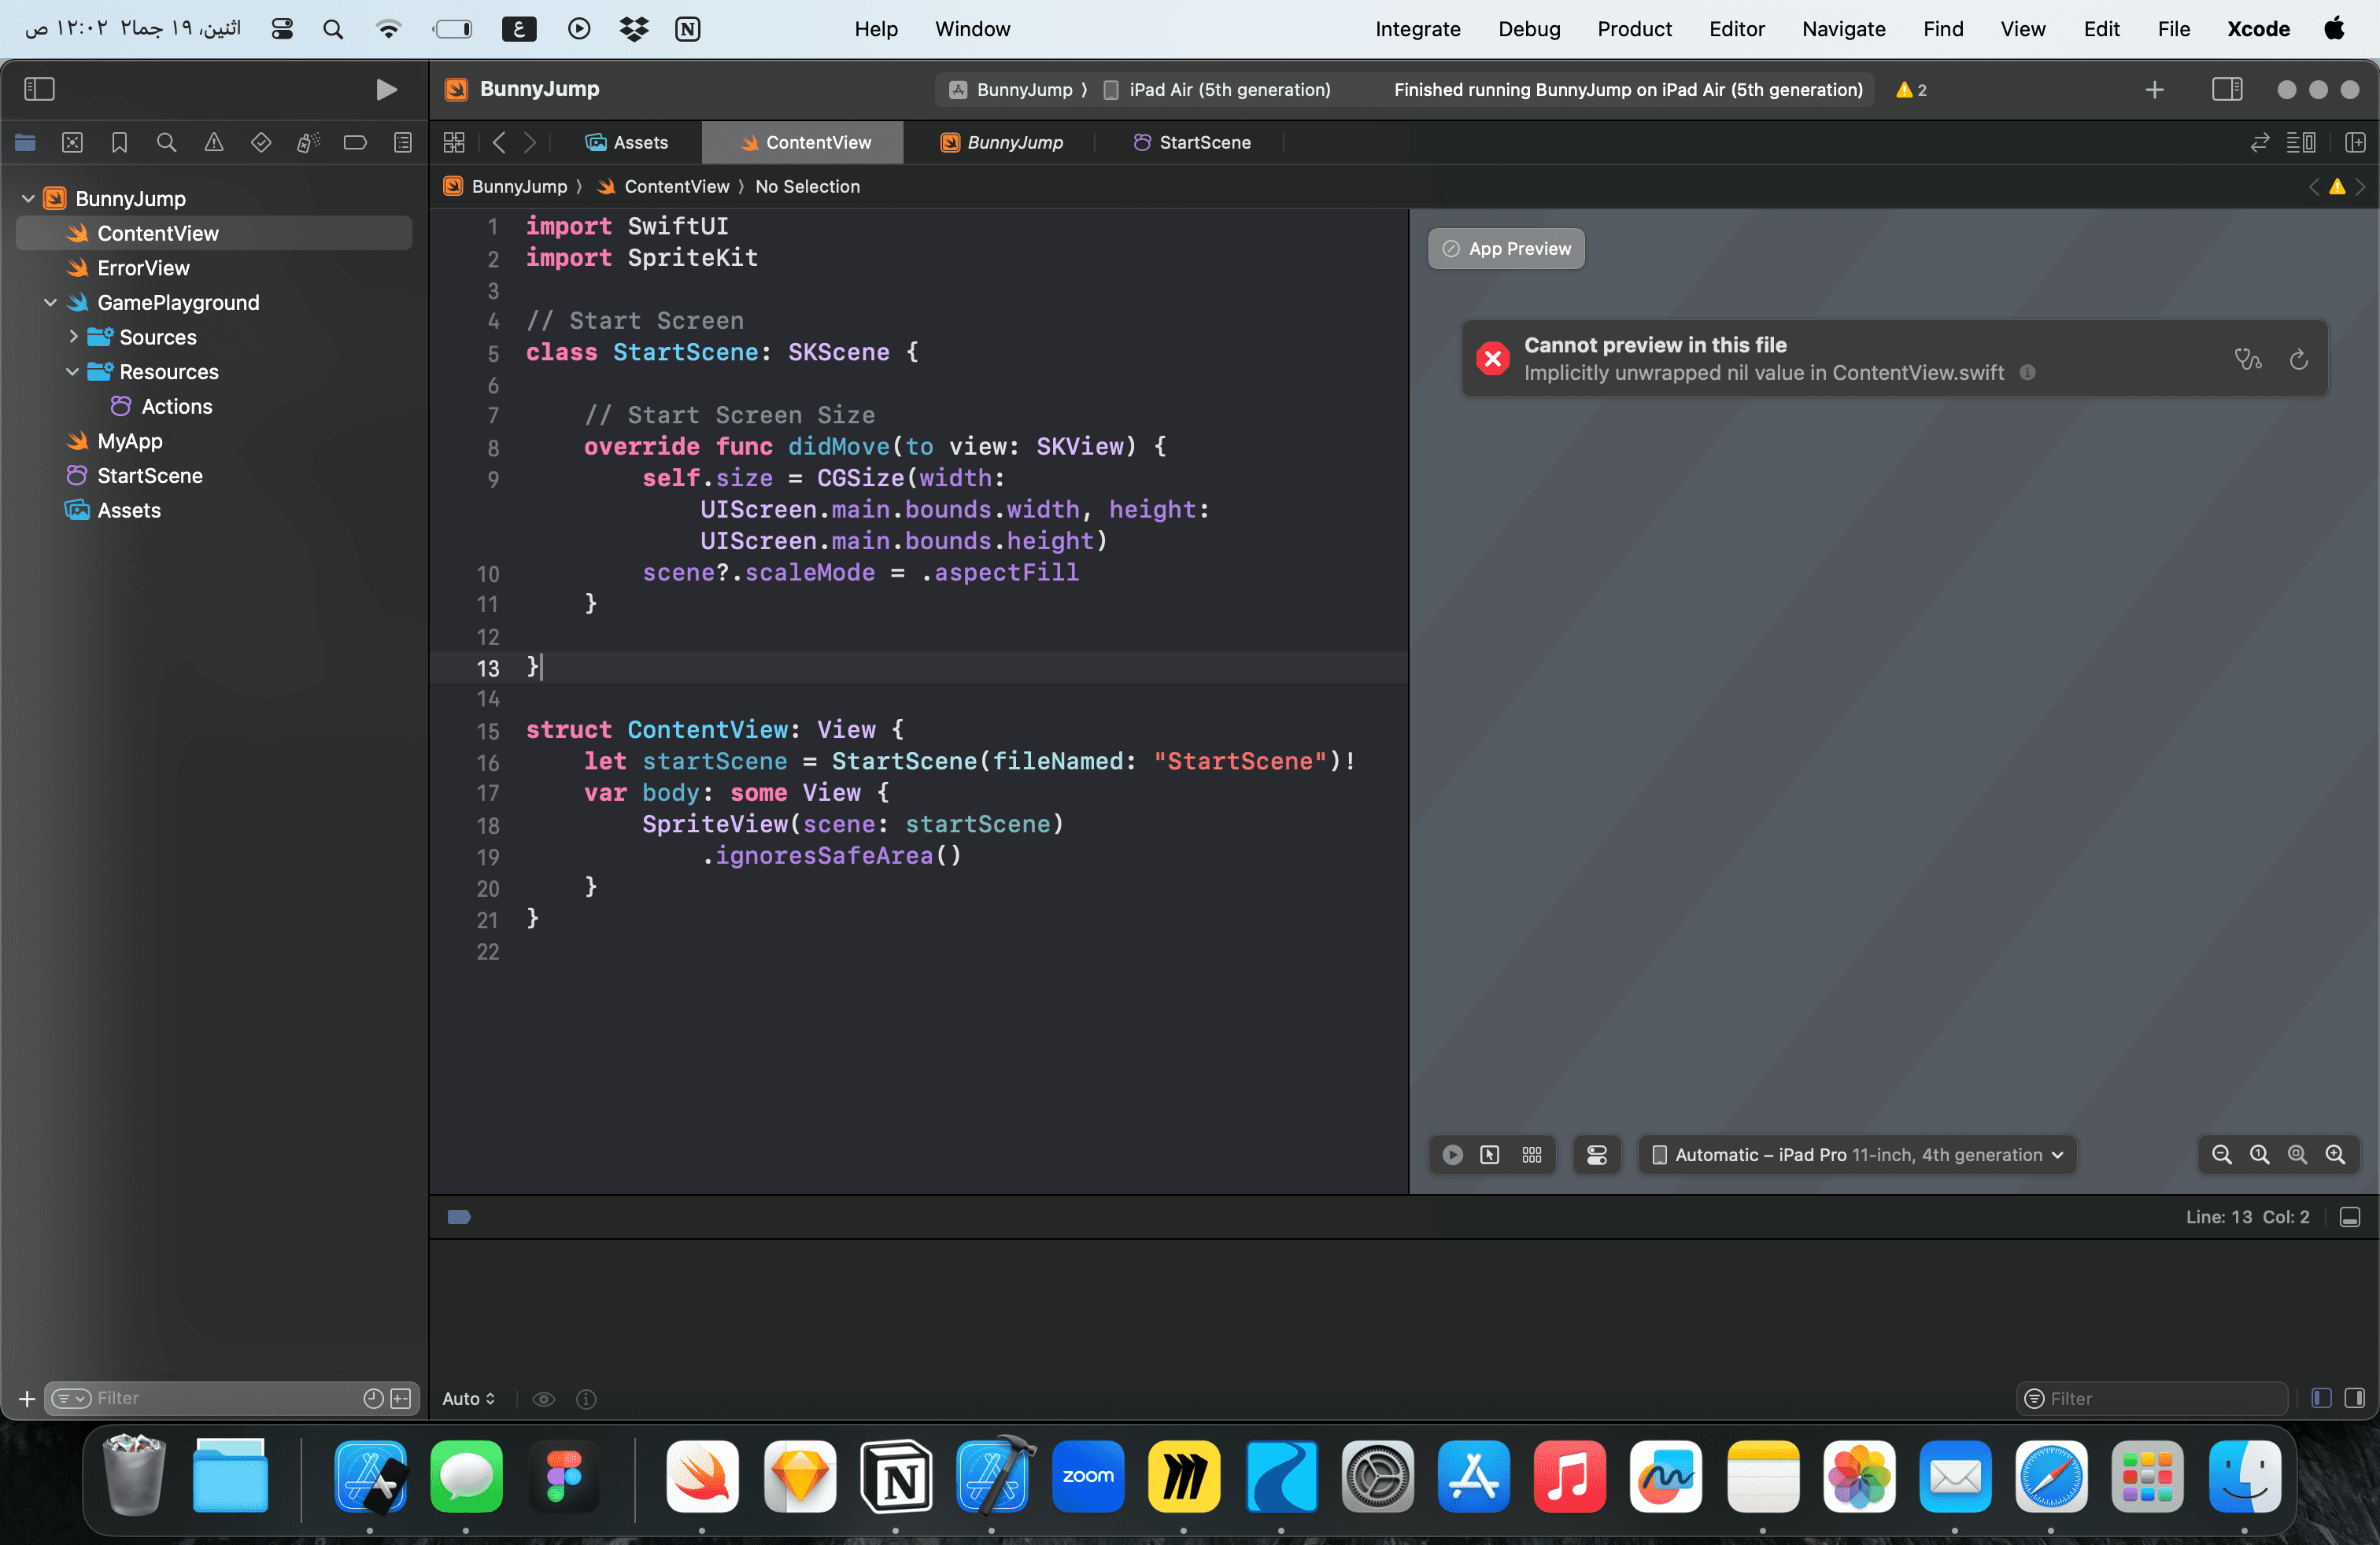Zoom preview to fit
This screenshot has height=1545, width=2380.
2298,1156
